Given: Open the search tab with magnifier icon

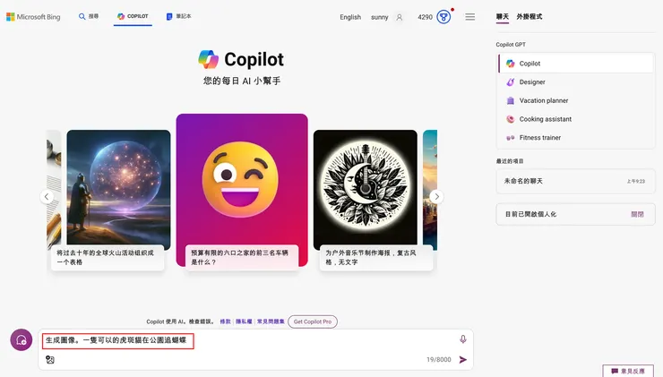Looking at the screenshot, I should (89, 16).
